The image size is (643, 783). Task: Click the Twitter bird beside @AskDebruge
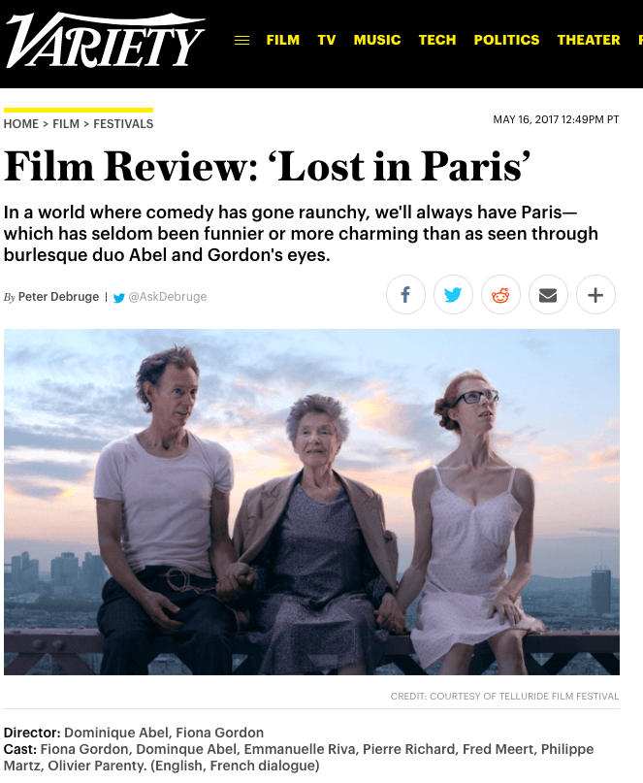(x=119, y=298)
